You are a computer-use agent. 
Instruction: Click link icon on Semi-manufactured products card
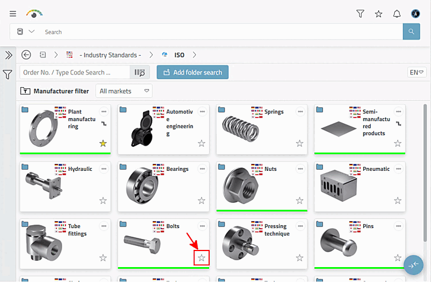coord(399,124)
